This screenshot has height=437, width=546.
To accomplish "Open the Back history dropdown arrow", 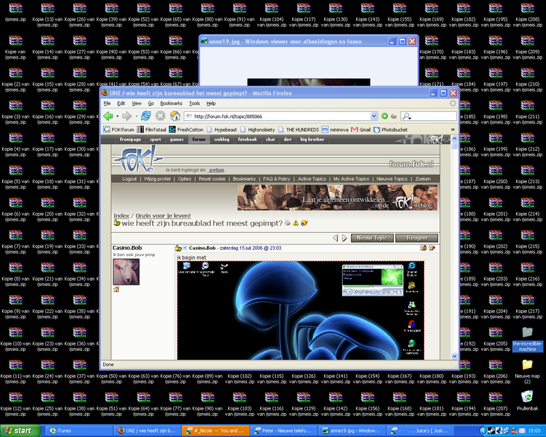I will (x=117, y=116).
